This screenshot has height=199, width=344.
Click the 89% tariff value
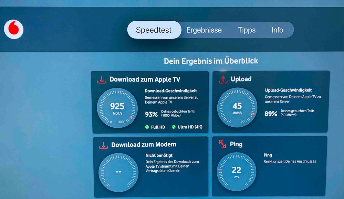[x=271, y=114]
